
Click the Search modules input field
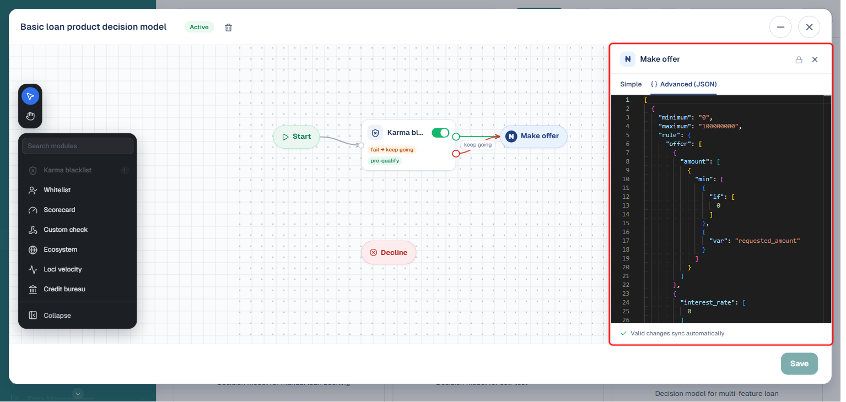click(x=78, y=146)
